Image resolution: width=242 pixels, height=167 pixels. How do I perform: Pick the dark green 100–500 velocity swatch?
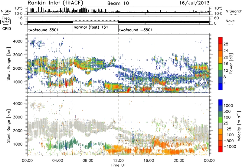(x=221, y=114)
